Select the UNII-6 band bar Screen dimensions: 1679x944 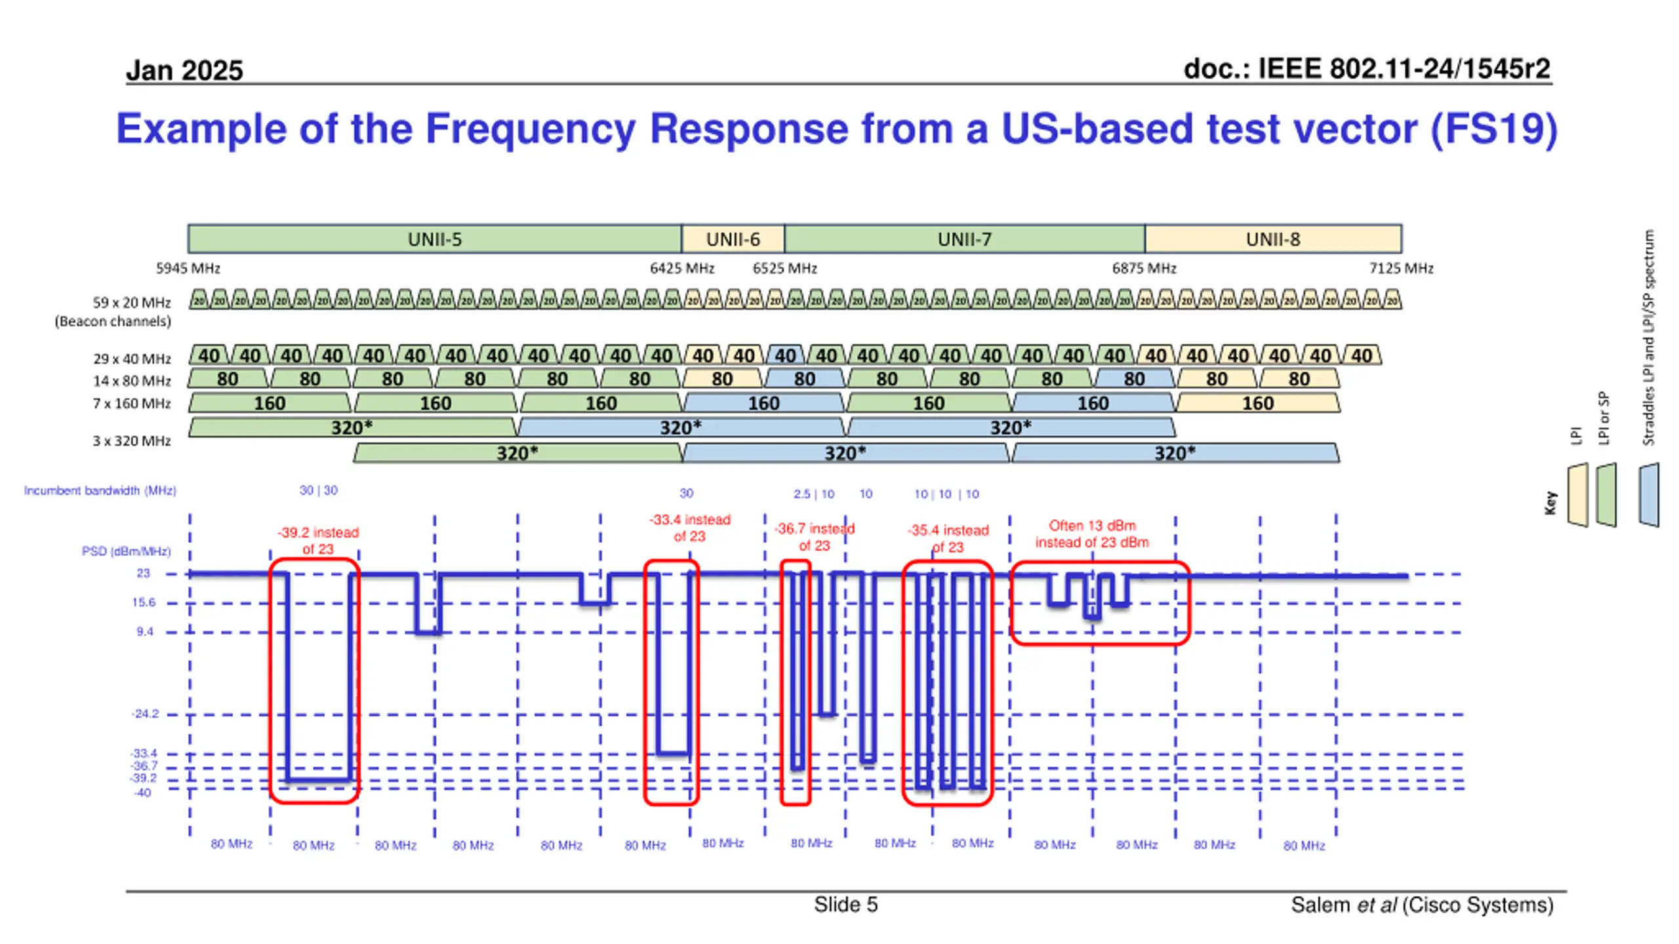pos(733,239)
